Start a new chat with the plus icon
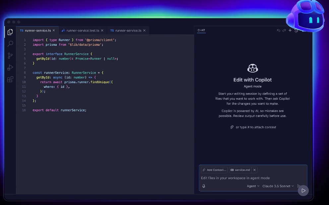 tap(290, 30)
